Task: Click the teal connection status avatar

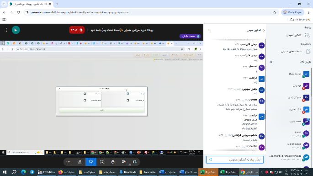Action: click(x=16, y=30)
